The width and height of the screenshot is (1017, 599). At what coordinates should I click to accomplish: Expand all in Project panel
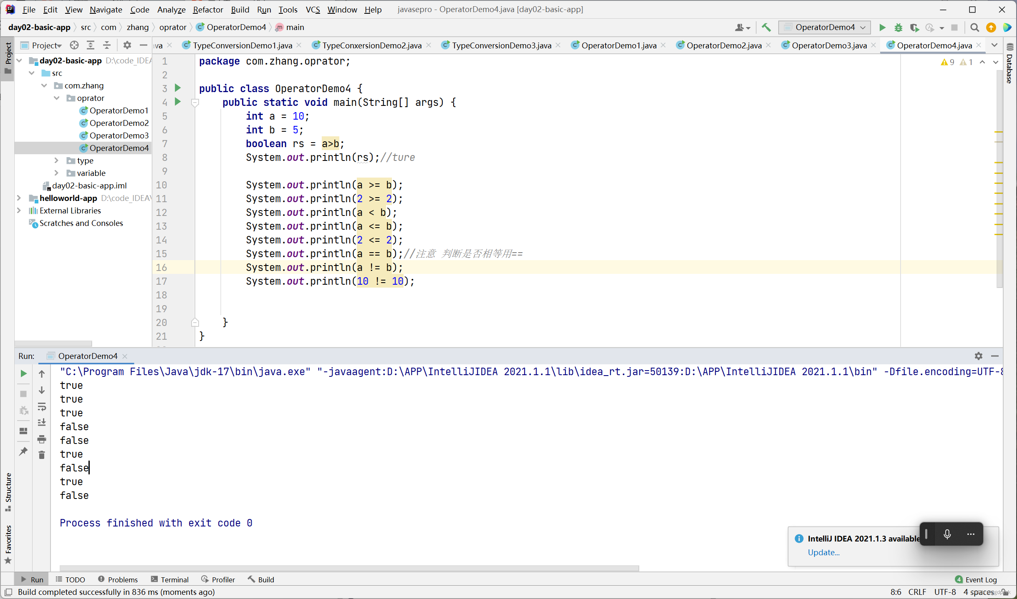point(91,45)
